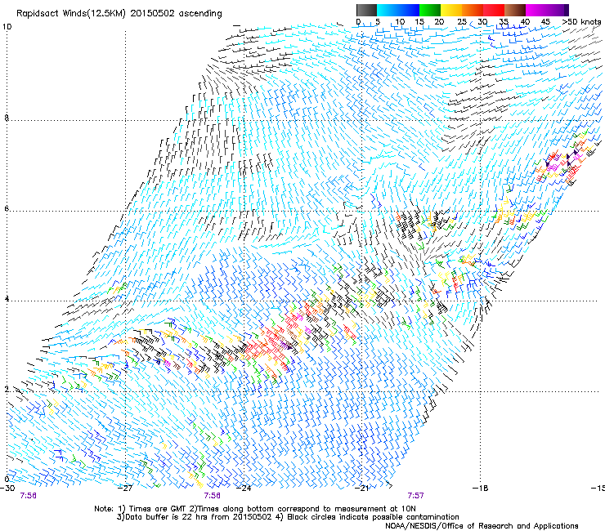605x531 pixels.
Task: Click the brown 35-40 knots legend swatch
Action: coord(515,10)
